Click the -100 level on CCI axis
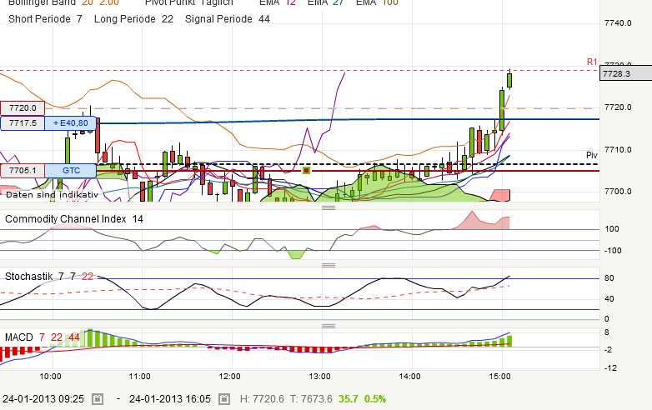Viewport: 652px width, 410px height. [x=611, y=251]
